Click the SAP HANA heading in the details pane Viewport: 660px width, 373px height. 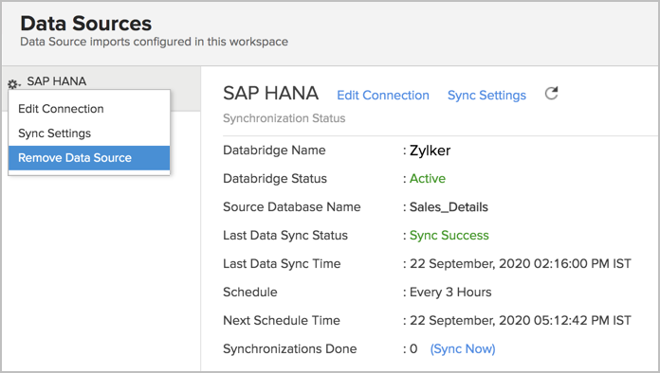tap(270, 93)
